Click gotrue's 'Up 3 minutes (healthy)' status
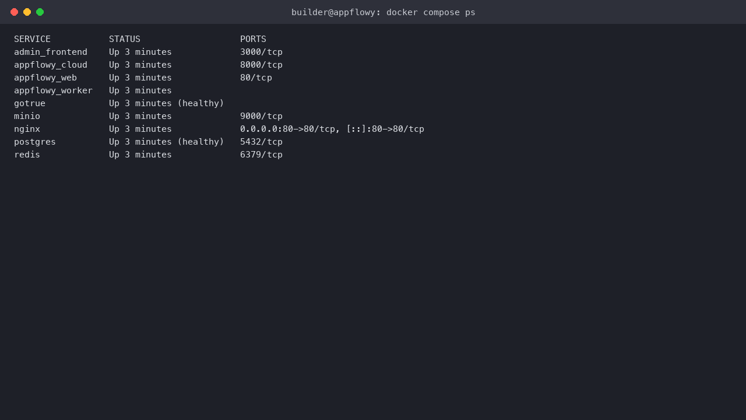This screenshot has width=746, height=420. pos(167,103)
